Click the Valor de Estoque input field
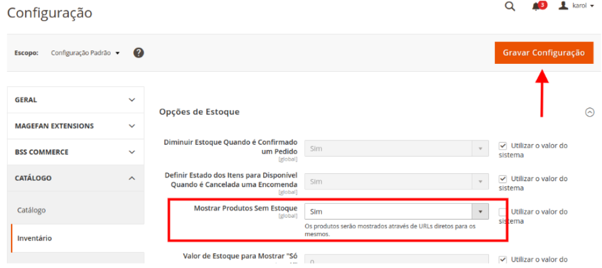 pyautogui.click(x=396, y=261)
